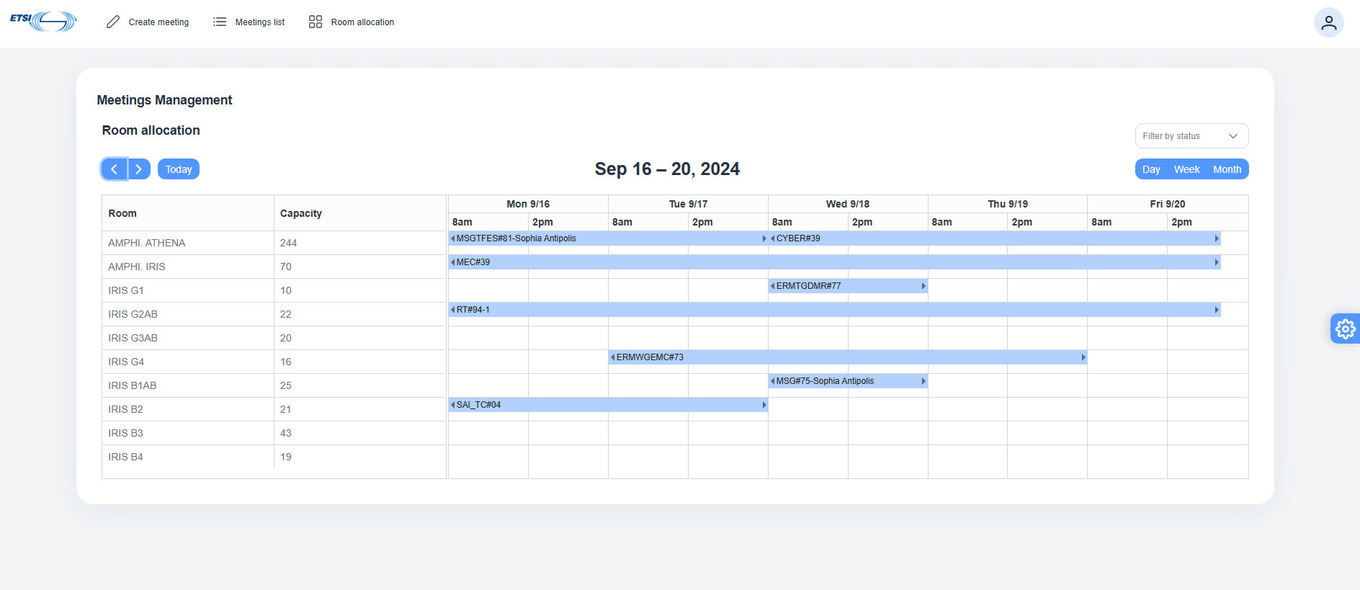Viewport: 1360px width, 590px height.
Task: Switch to Week view
Action: click(1186, 169)
